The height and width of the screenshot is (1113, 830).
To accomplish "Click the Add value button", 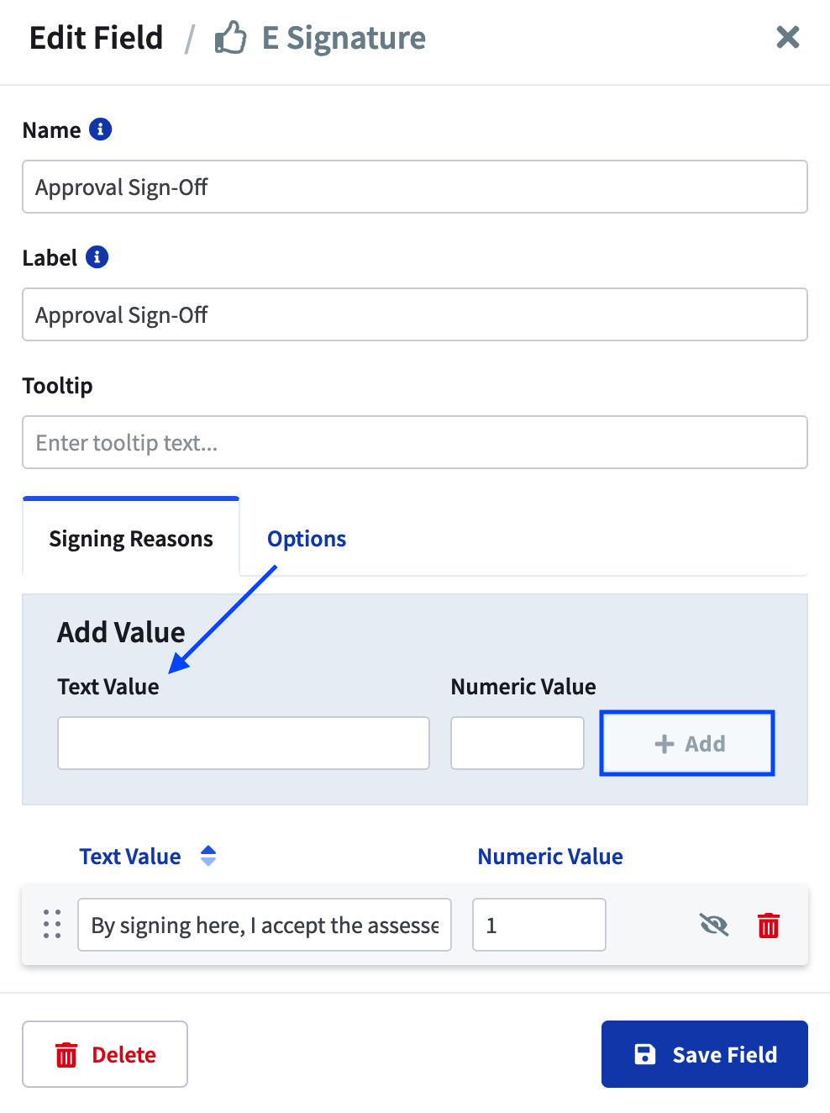I will click(687, 743).
